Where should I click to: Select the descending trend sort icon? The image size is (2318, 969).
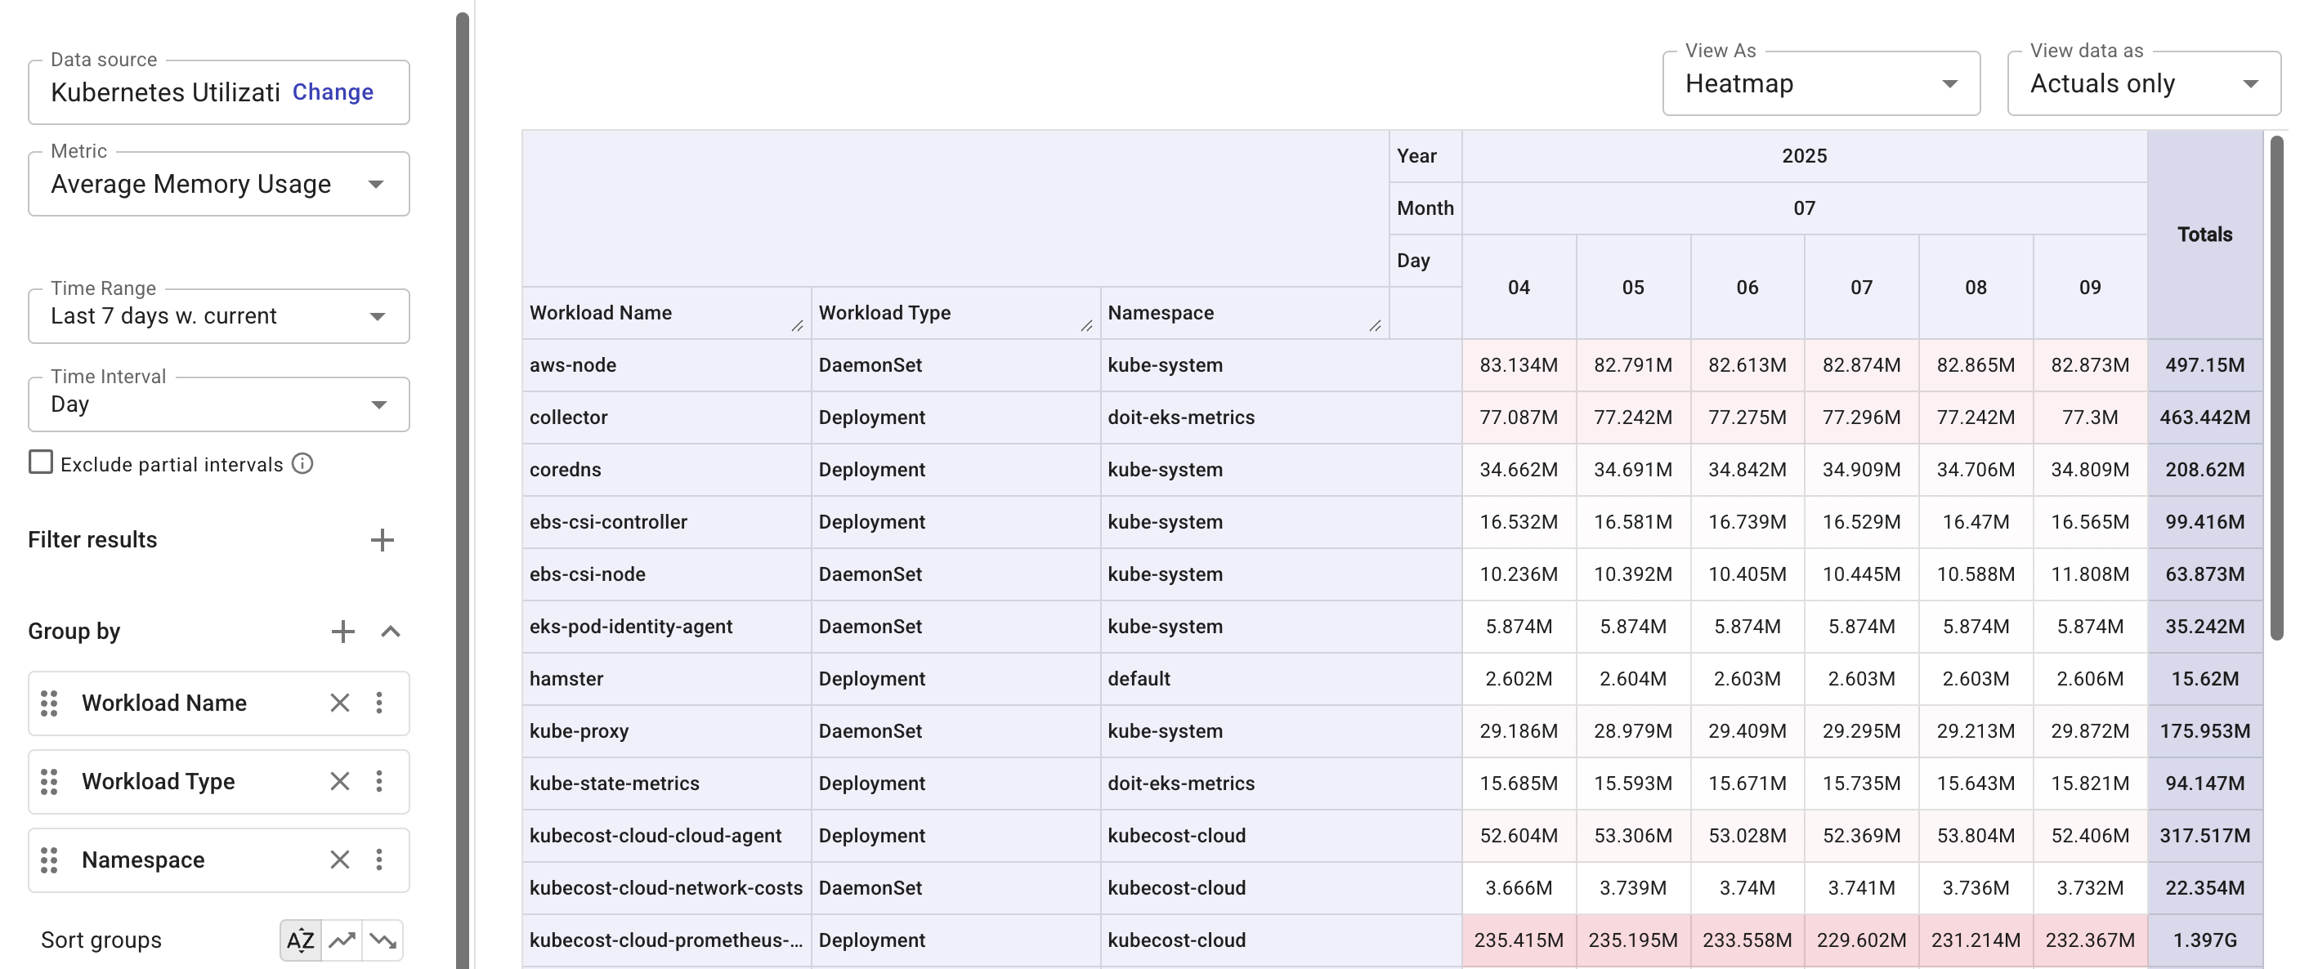click(x=385, y=940)
